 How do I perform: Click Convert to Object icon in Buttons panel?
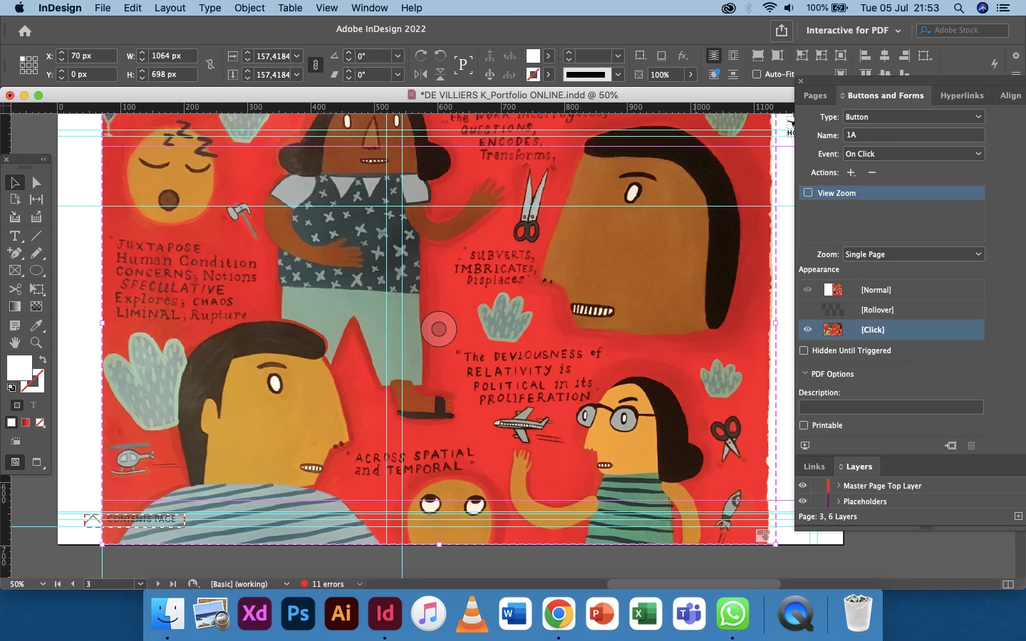(950, 445)
